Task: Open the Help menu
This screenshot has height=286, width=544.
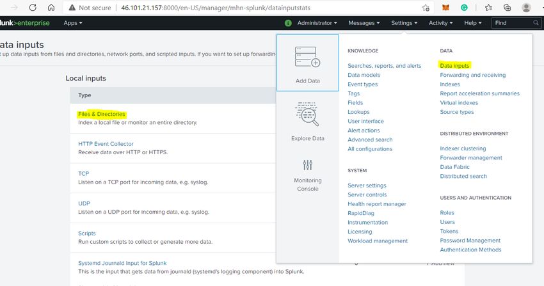Action: click(474, 23)
